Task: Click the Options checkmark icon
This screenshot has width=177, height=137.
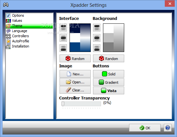Action: coord(8,15)
